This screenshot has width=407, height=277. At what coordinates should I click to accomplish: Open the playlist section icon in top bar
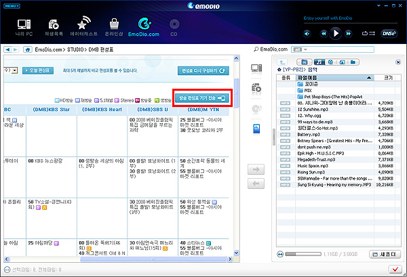(x=54, y=27)
